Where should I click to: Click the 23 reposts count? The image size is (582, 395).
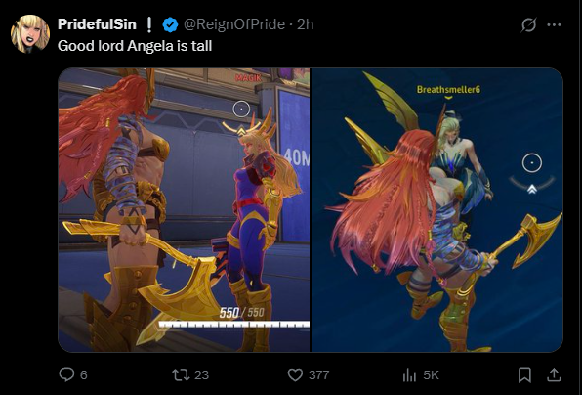(x=201, y=374)
